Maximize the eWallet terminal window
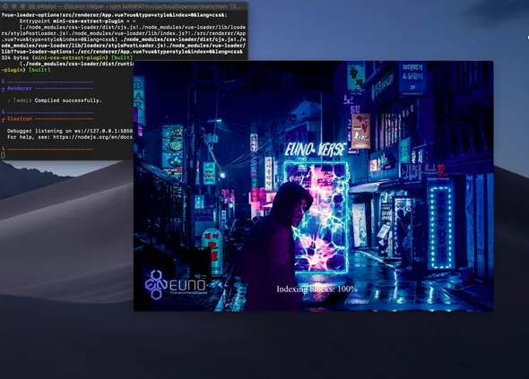Screen dimensions: 529x379 (x=22, y=6)
